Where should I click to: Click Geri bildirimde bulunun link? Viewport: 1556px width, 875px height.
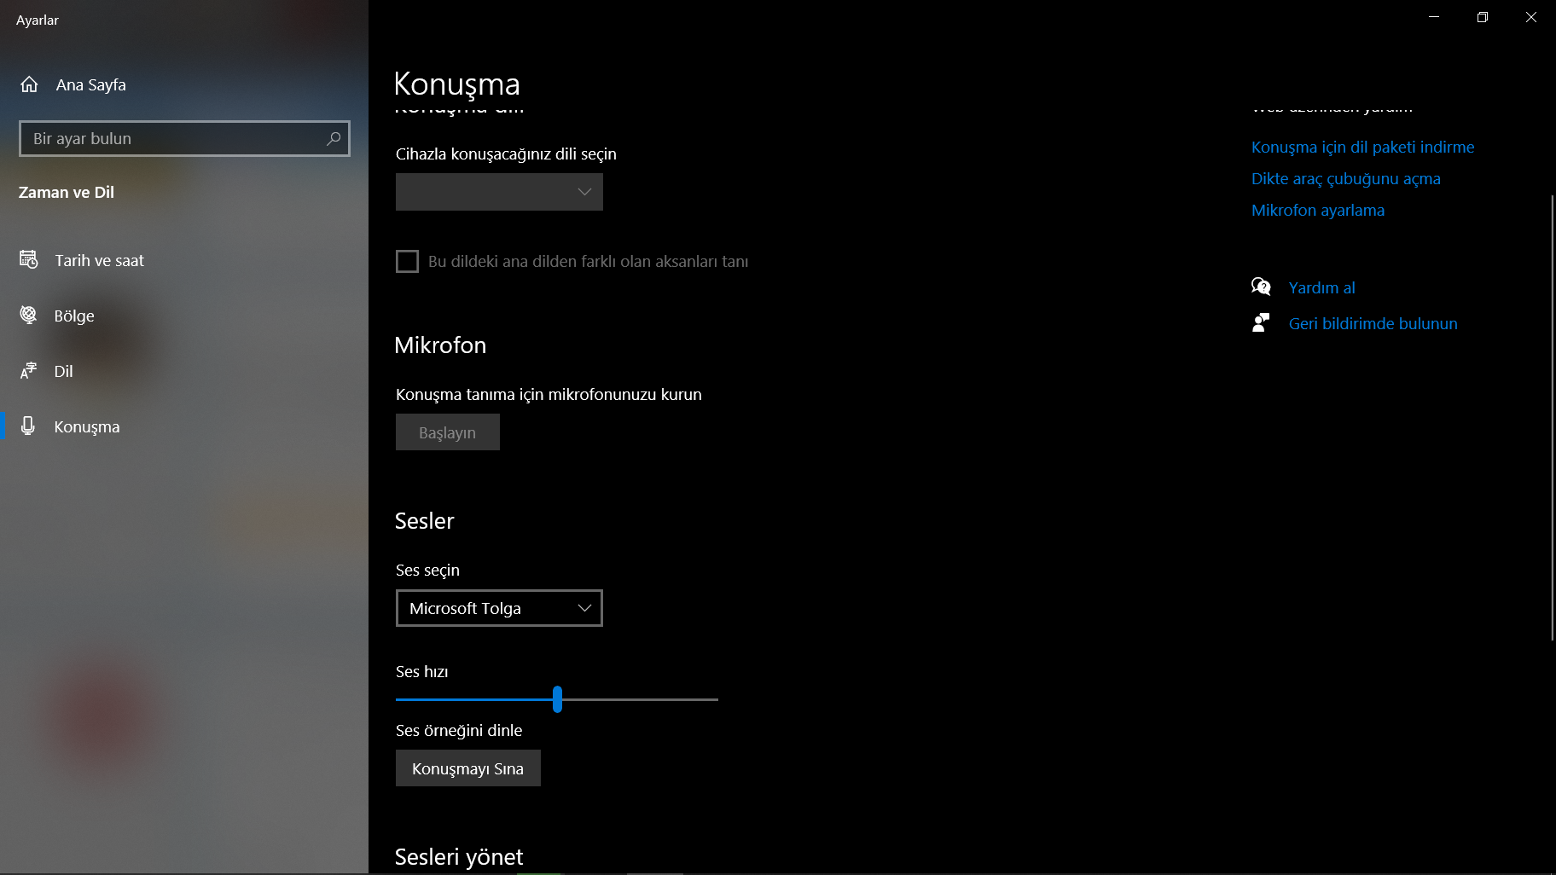tap(1373, 323)
